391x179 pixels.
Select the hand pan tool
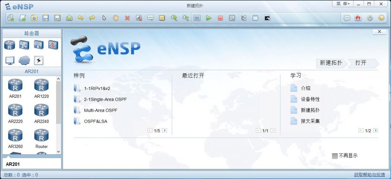pyautogui.click(x=115, y=18)
